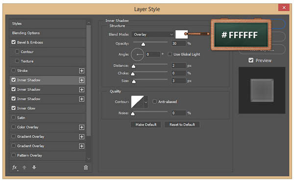294x182 pixels.
Task: Expand the Contour picker arrow
Action: pyautogui.click(x=146, y=102)
